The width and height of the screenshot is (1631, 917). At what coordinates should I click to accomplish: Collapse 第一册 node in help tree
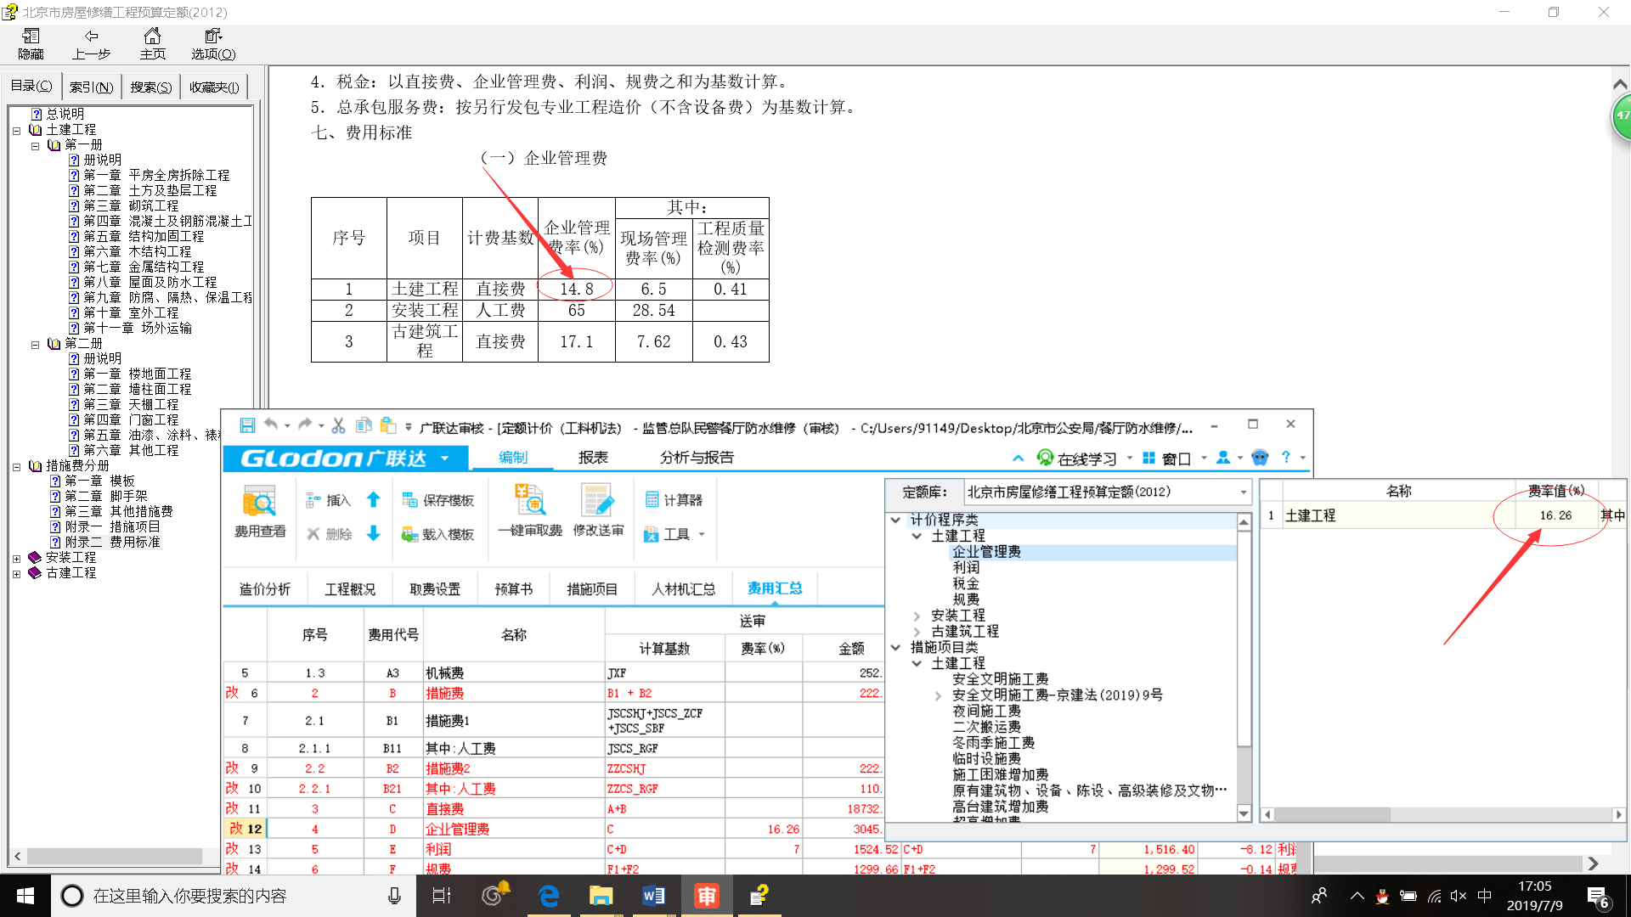pos(35,146)
